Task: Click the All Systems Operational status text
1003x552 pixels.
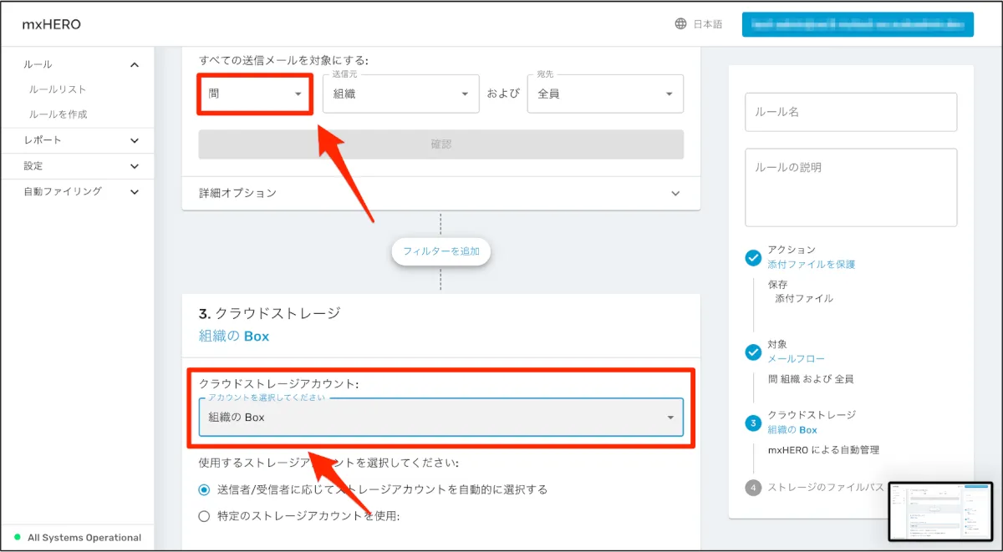Action: [84, 538]
